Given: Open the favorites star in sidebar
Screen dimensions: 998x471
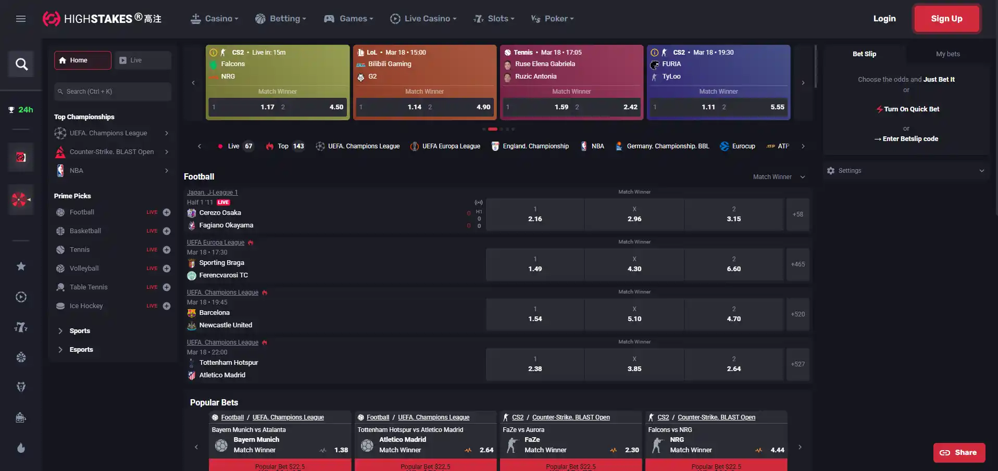Looking at the screenshot, I should [x=21, y=266].
